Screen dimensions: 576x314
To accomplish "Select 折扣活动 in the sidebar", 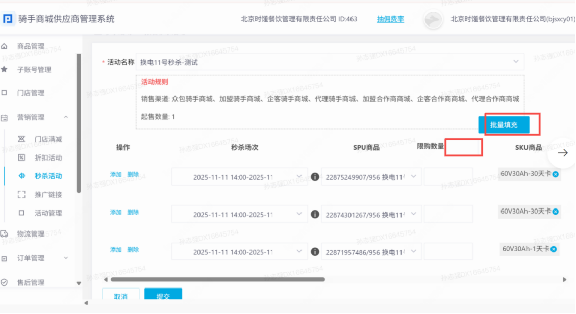I will coord(48,158).
